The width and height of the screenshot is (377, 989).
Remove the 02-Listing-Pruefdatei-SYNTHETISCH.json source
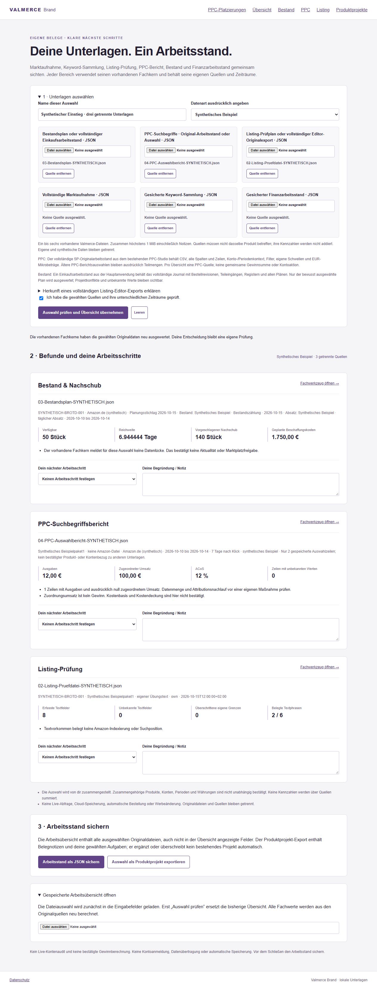(262, 173)
